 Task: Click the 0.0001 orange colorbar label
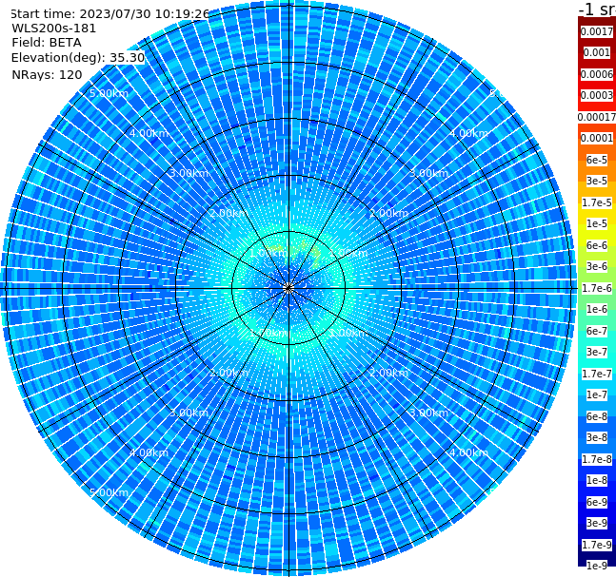pos(597,138)
